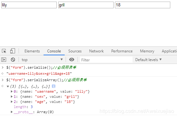Click the length: 3 property row
Viewport: 177px width, 117px height.
pos(23,107)
